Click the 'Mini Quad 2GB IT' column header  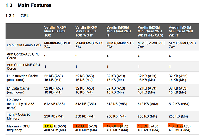(119, 31)
